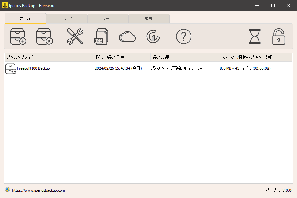Sort by バックアップジョブ column header
Image resolution: width=297 pixels, height=198 pixels.
point(49,57)
